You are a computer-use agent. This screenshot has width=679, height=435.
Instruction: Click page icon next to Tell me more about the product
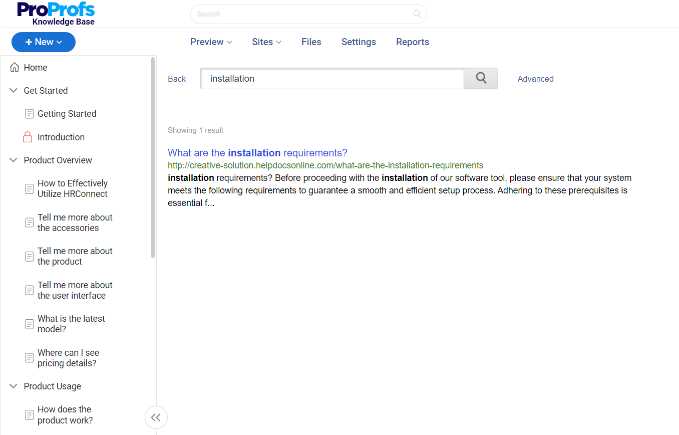point(30,256)
